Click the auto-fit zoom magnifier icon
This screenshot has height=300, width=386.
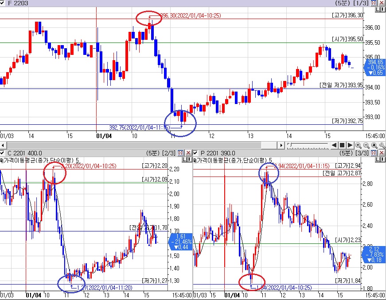coord(374,146)
